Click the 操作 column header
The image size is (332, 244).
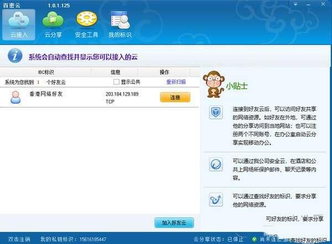(164, 72)
